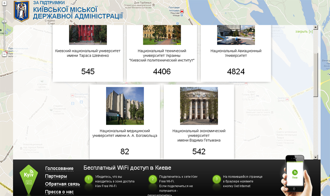Click the vote count 545

point(88,71)
